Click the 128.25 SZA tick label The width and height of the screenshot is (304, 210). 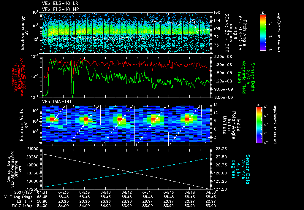tap(220, 149)
